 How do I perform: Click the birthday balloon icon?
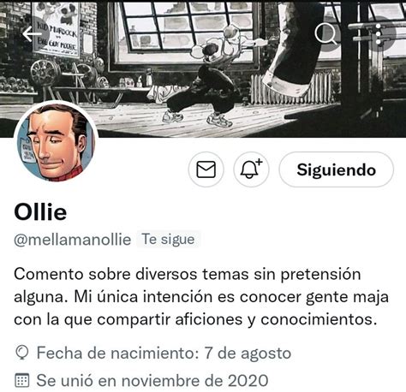coord(21,353)
